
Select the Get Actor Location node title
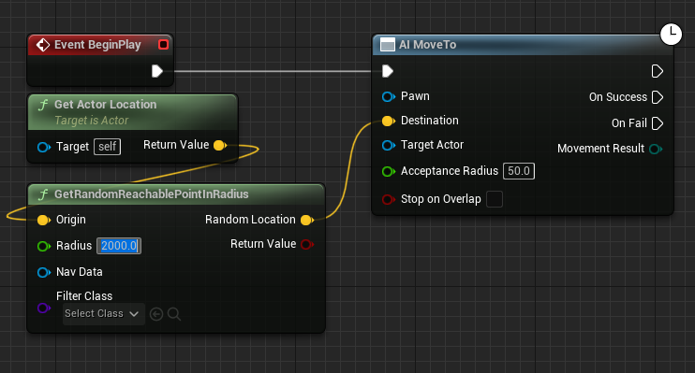tap(106, 105)
